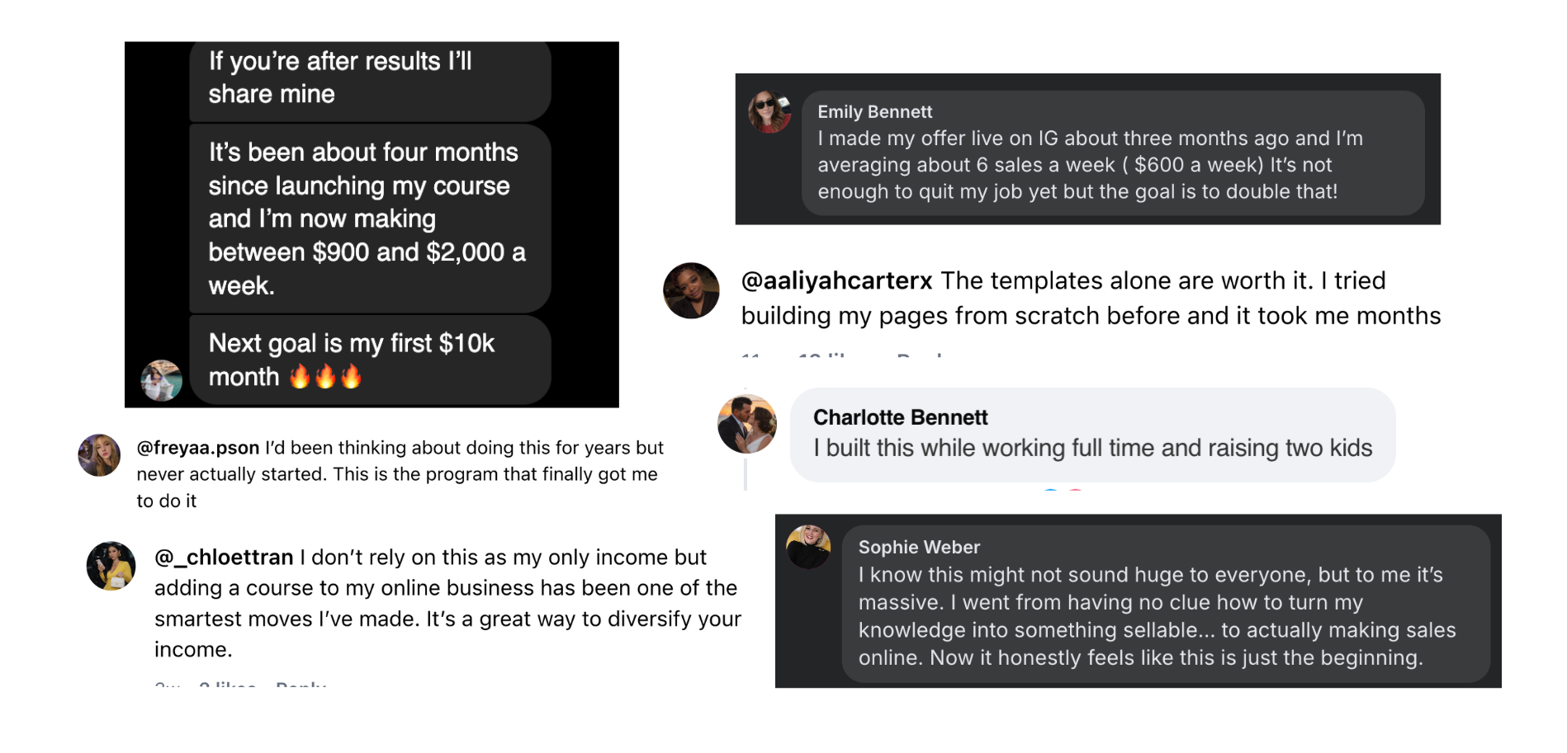Click the "four months since launching" chat bubble
This screenshot has width=1567, height=753.
pos(370,219)
